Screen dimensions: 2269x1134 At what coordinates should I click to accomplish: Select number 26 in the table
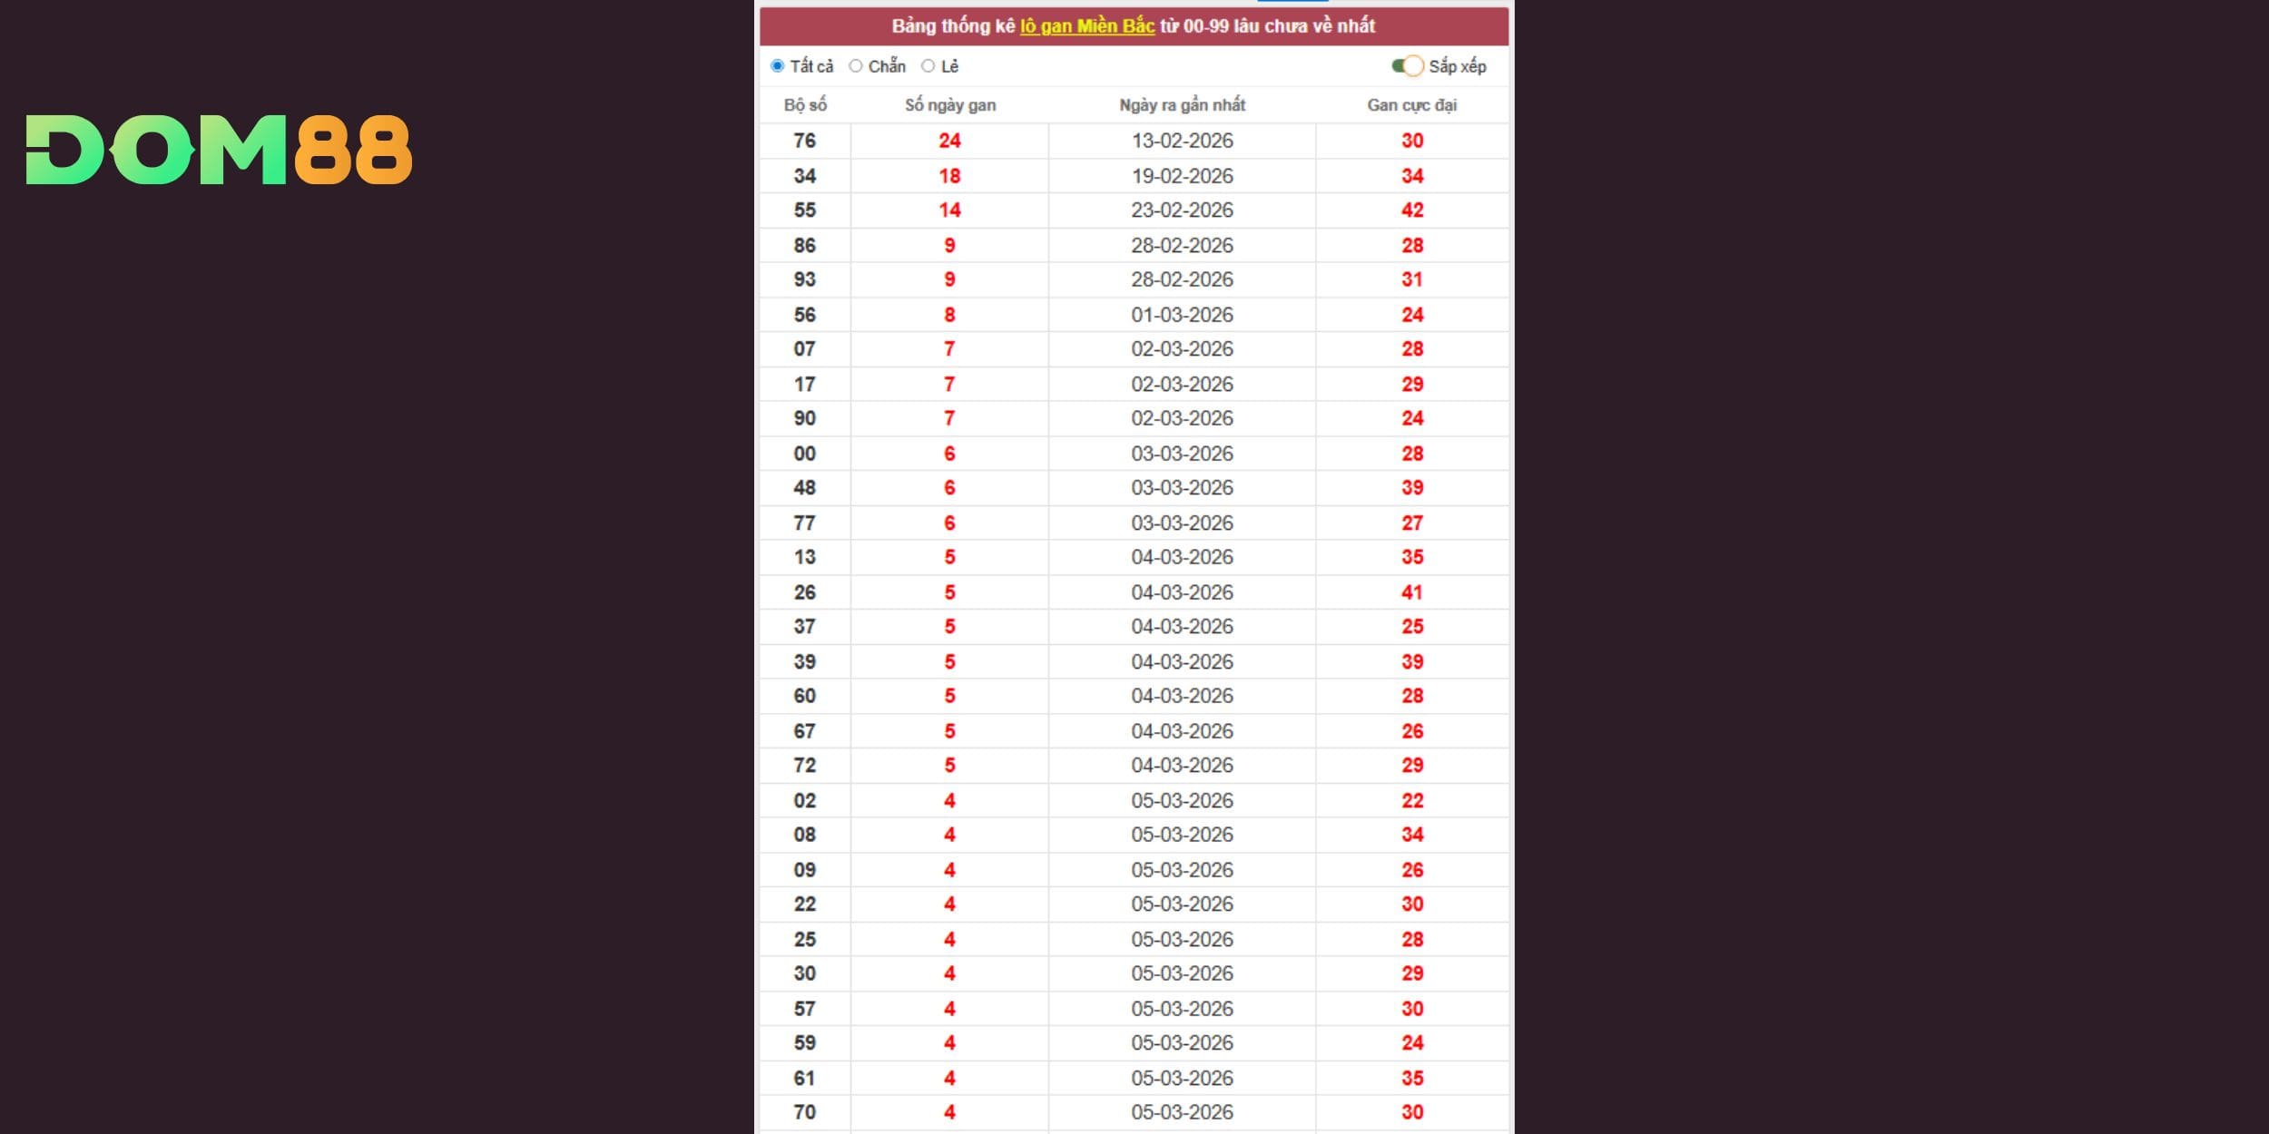pyautogui.click(x=804, y=592)
